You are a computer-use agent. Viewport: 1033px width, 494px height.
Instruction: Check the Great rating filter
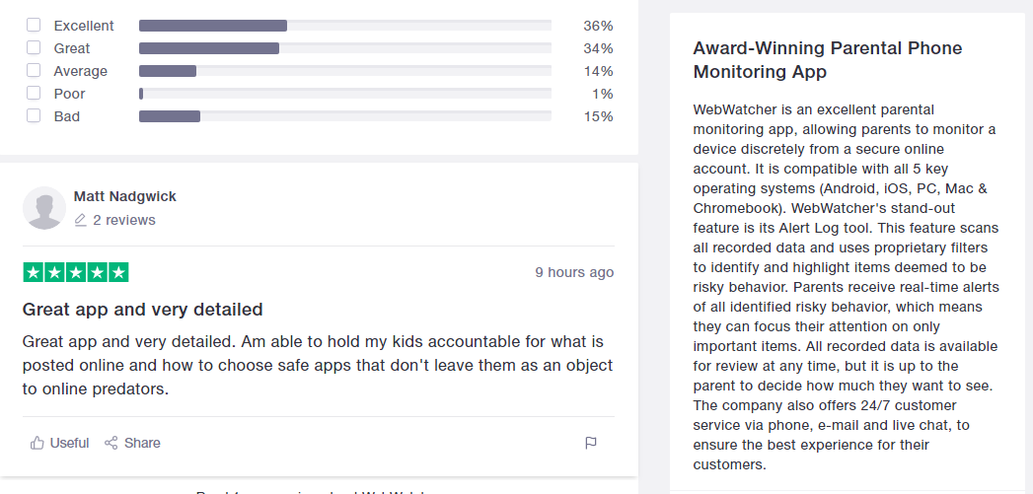(x=34, y=47)
